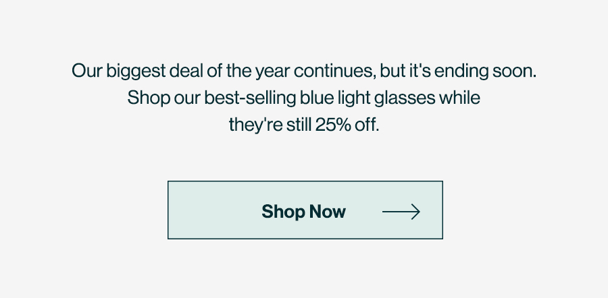The width and height of the screenshot is (608, 298).
Task: Click the arrowhead tip of the arrow
Action: point(419,212)
